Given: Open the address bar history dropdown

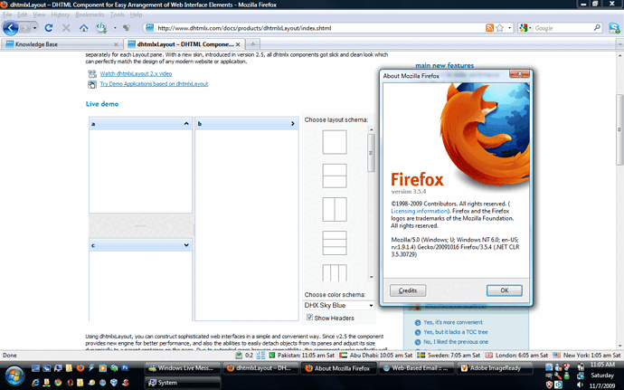Looking at the screenshot, I should pyautogui.click(x=510, y=28).
